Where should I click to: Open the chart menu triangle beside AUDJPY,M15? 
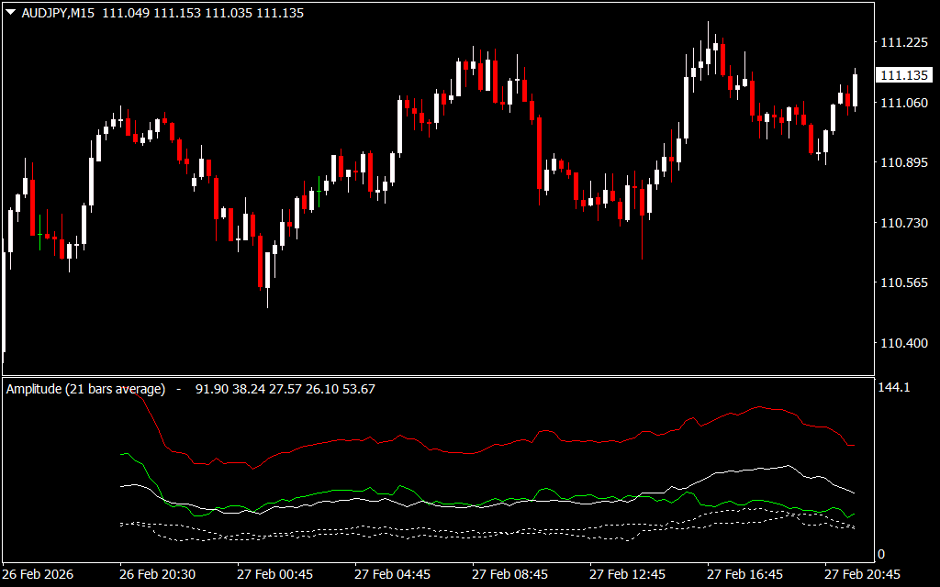[11, 14]
